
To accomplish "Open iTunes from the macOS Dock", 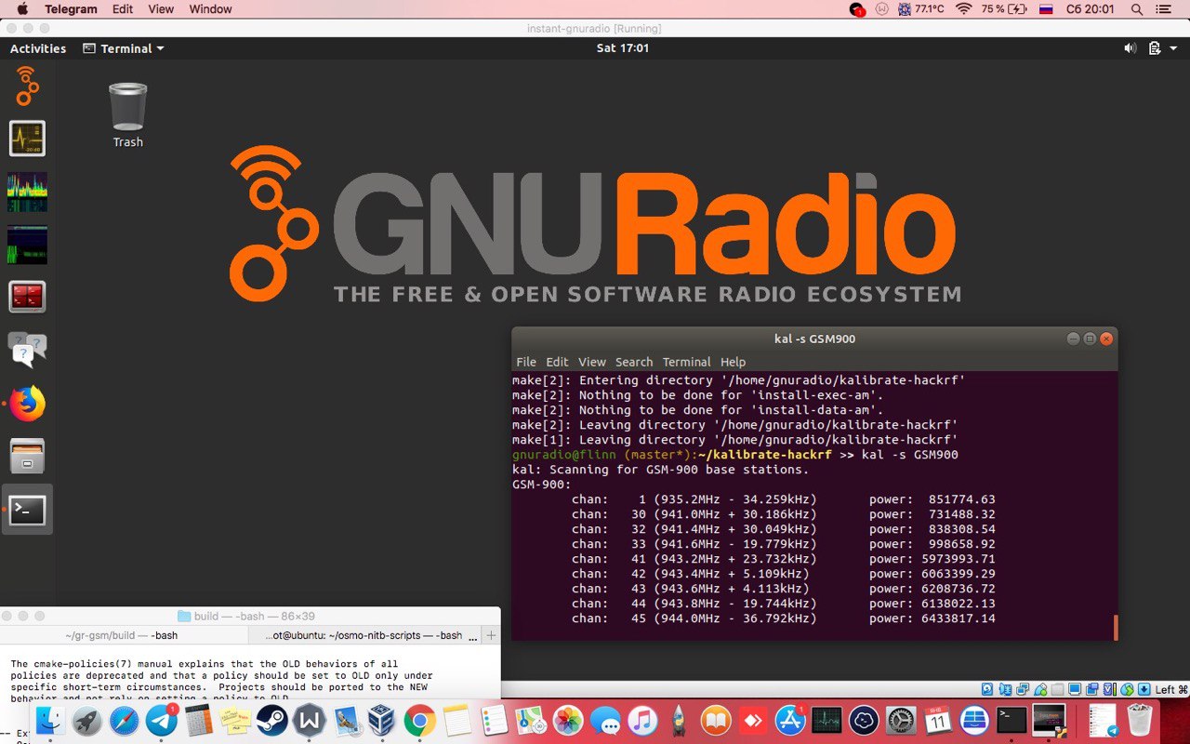I will 641,721.
